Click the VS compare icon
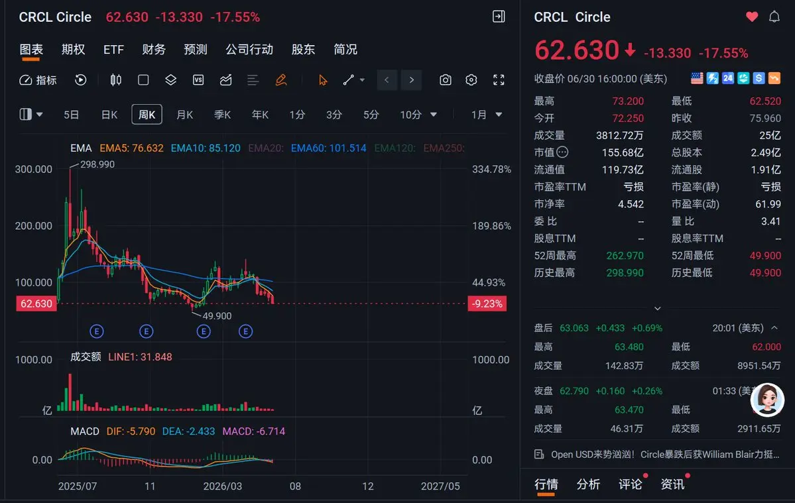Screen dimensions: 795x503 (198, 80)
